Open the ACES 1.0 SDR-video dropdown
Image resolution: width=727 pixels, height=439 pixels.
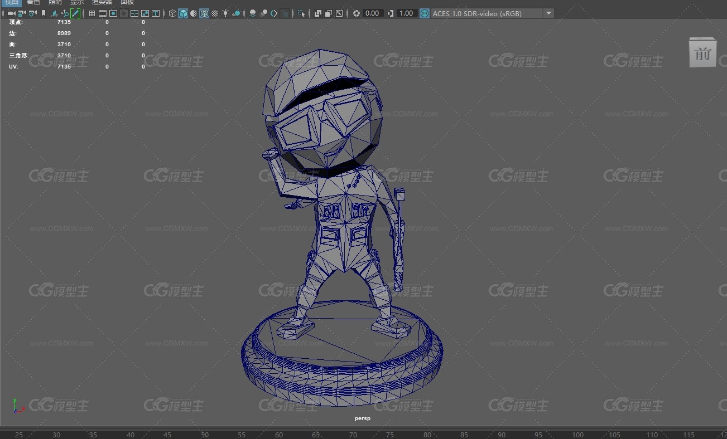tap(493, 13)
